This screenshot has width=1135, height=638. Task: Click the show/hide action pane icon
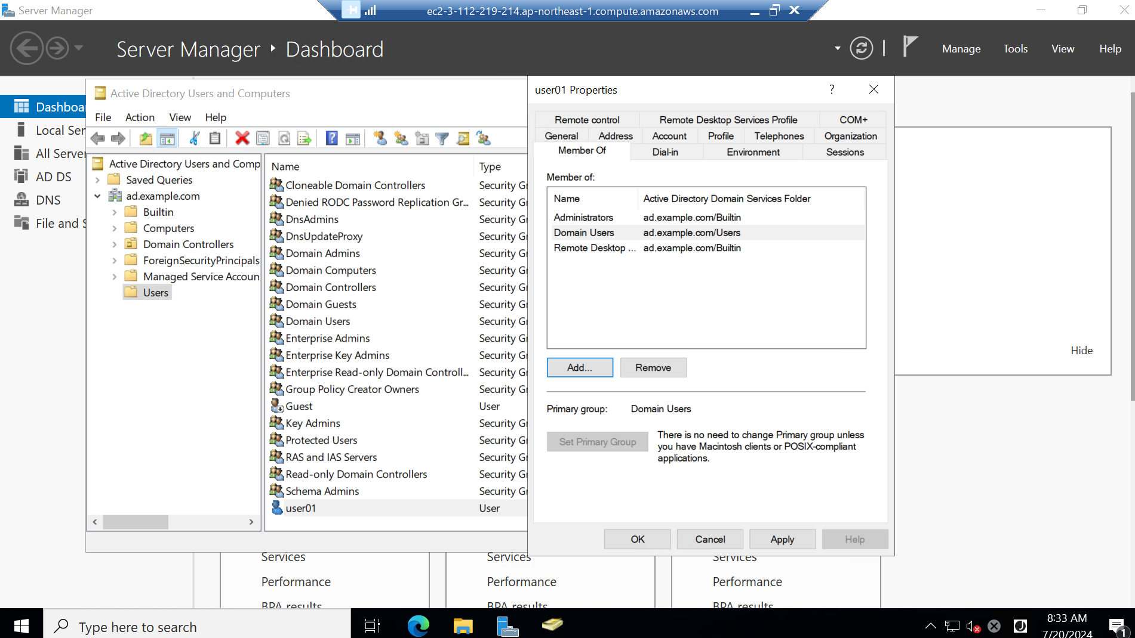[353, 139]
